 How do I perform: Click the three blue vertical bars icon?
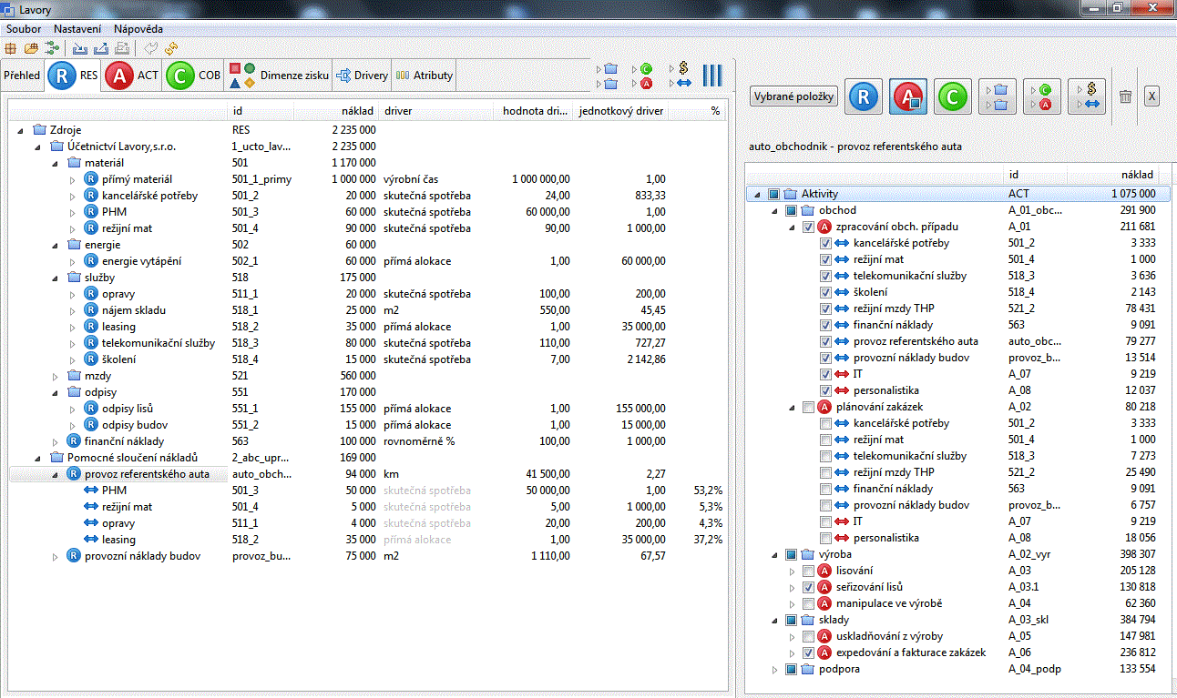point(711,76)
